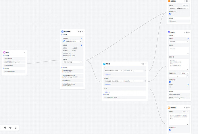
Task: Open AI model settings icon
Action: (x=188, y=39)
